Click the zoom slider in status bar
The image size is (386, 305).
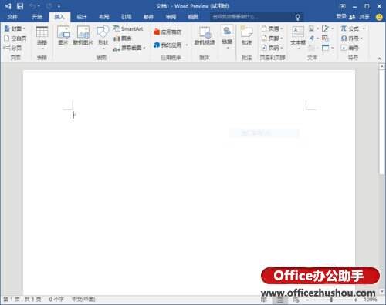(x=331, y=300)
